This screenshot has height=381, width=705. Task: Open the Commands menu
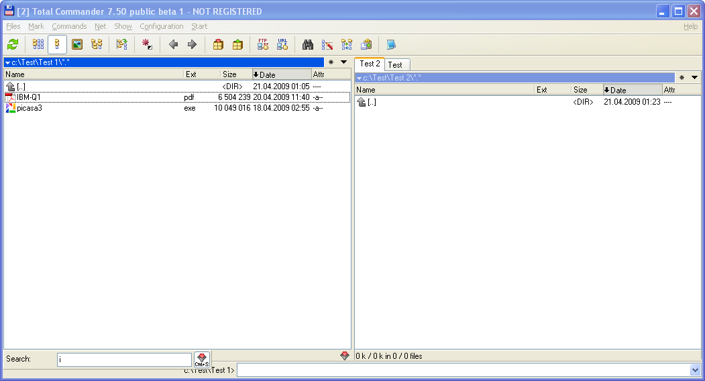[x=69, y=26]
